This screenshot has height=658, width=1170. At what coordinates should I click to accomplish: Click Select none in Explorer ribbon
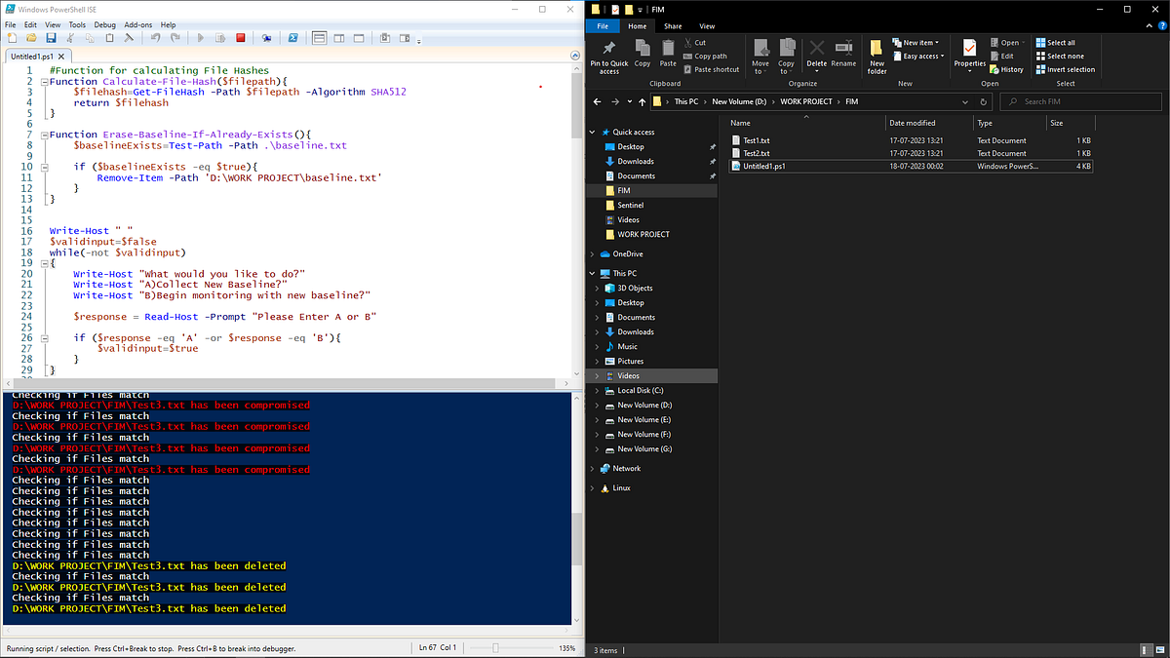pyautogui.click(x=1060, y=57)
